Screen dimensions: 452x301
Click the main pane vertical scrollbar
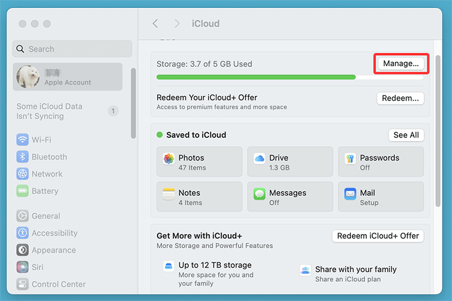[438, 131]
